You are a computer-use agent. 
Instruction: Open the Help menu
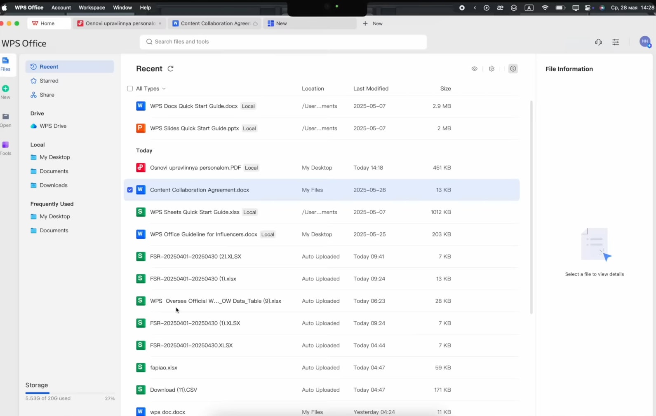click(x=145, y=7)
